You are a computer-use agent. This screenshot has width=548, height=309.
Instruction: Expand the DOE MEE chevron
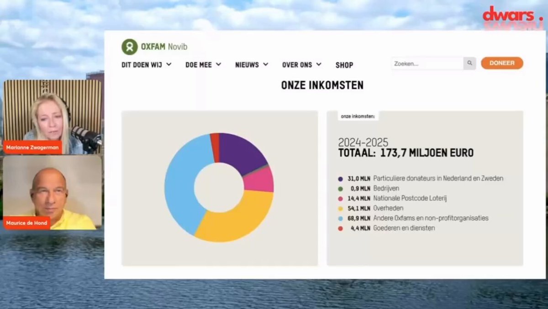[x=218, y=64]
